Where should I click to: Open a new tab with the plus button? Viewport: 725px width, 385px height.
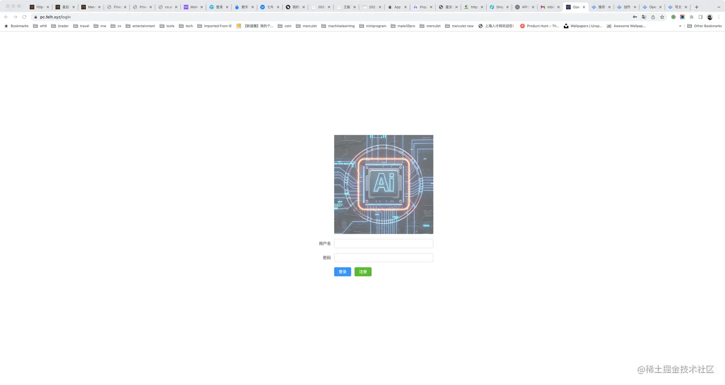(697, 7)
